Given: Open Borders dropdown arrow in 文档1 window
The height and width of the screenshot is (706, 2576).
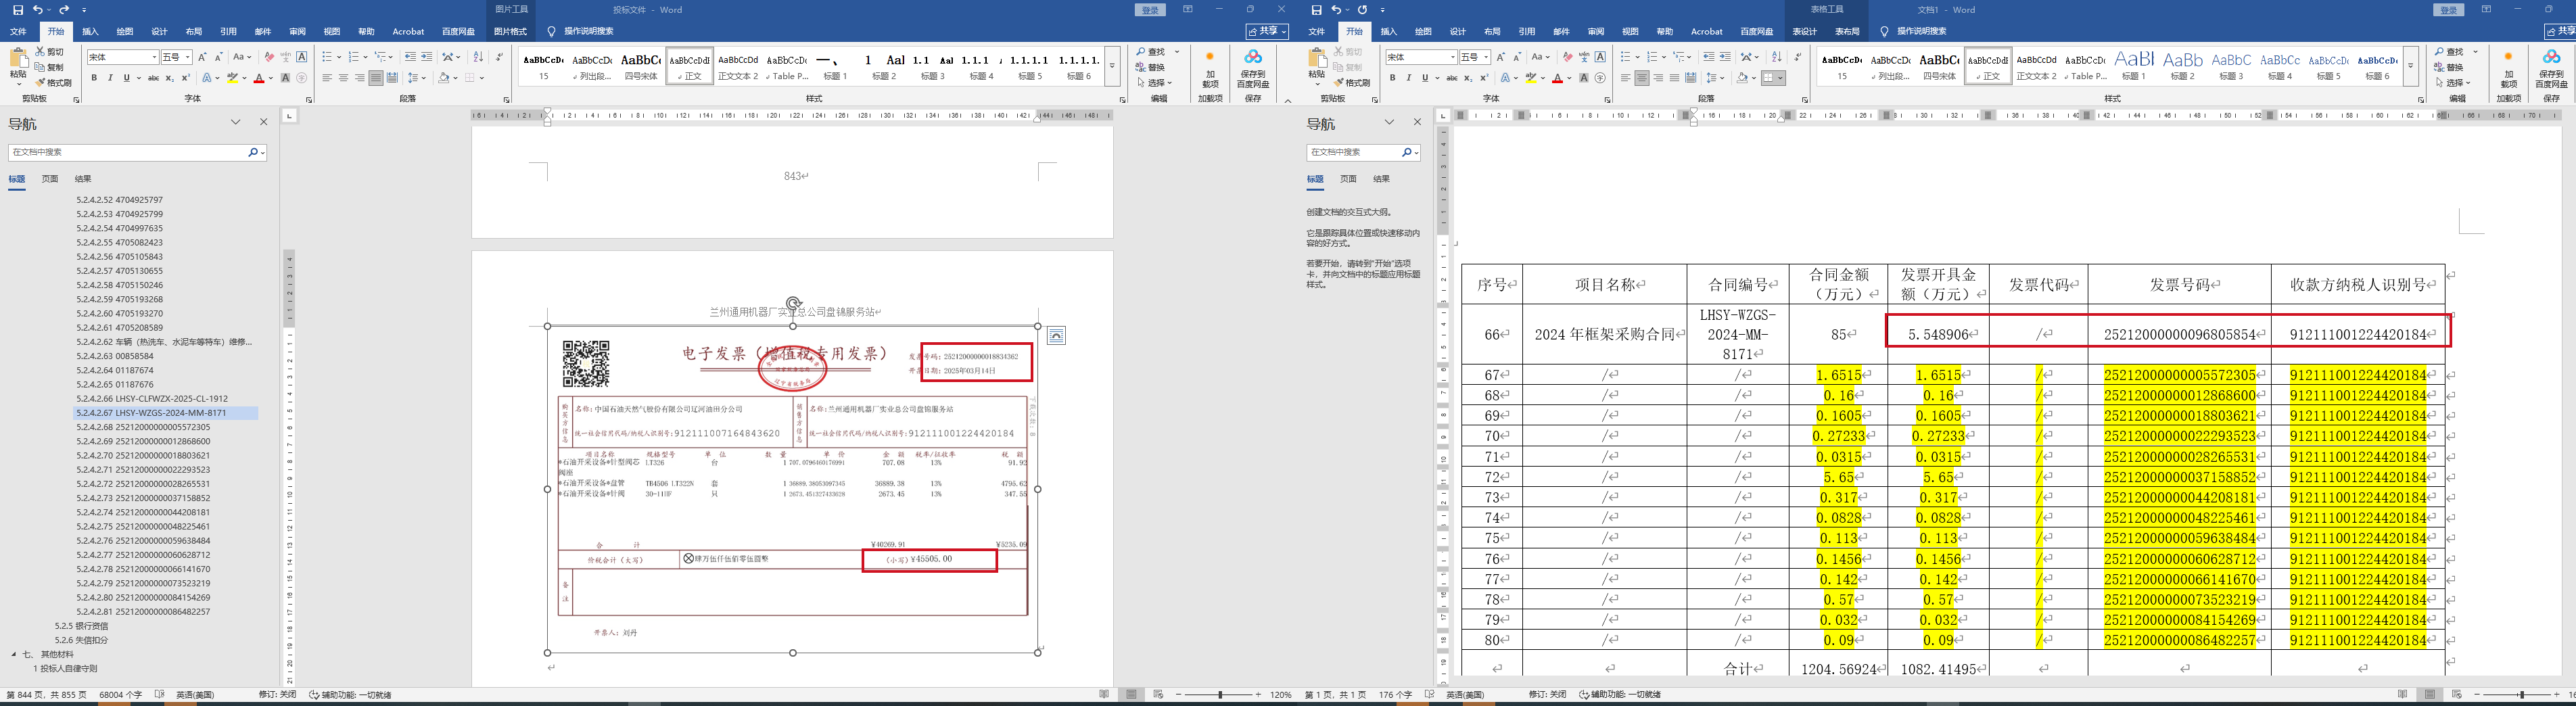Looking at the screenshot, I should [1781, 78].
